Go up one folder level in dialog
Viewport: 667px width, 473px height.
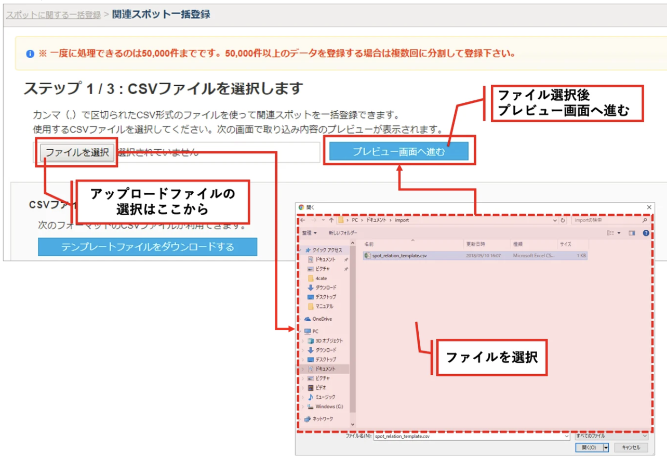tap(331, 220)
